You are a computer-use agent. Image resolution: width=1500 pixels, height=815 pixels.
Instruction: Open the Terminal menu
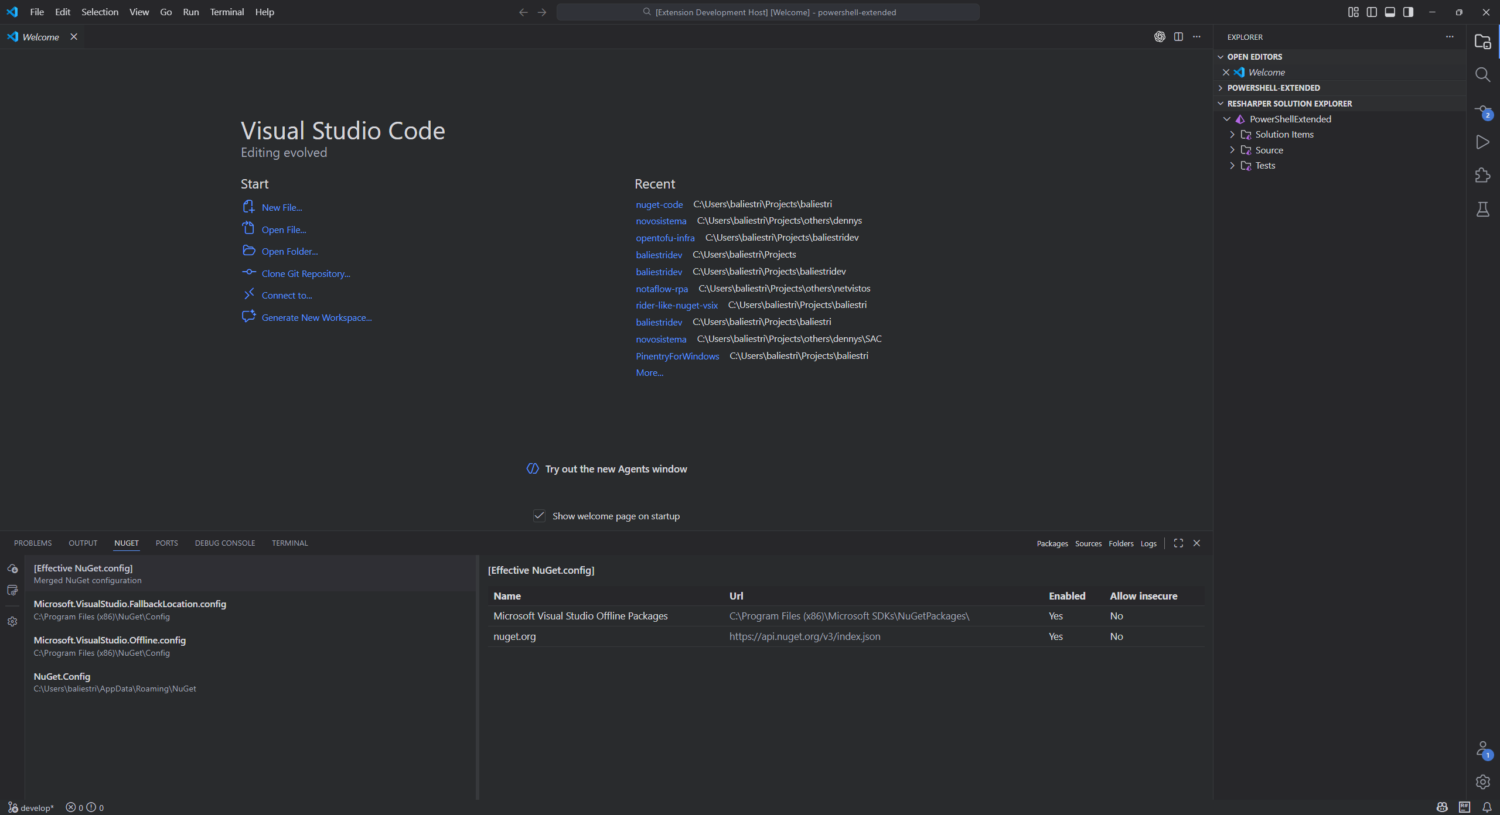(x=227, y=12)
